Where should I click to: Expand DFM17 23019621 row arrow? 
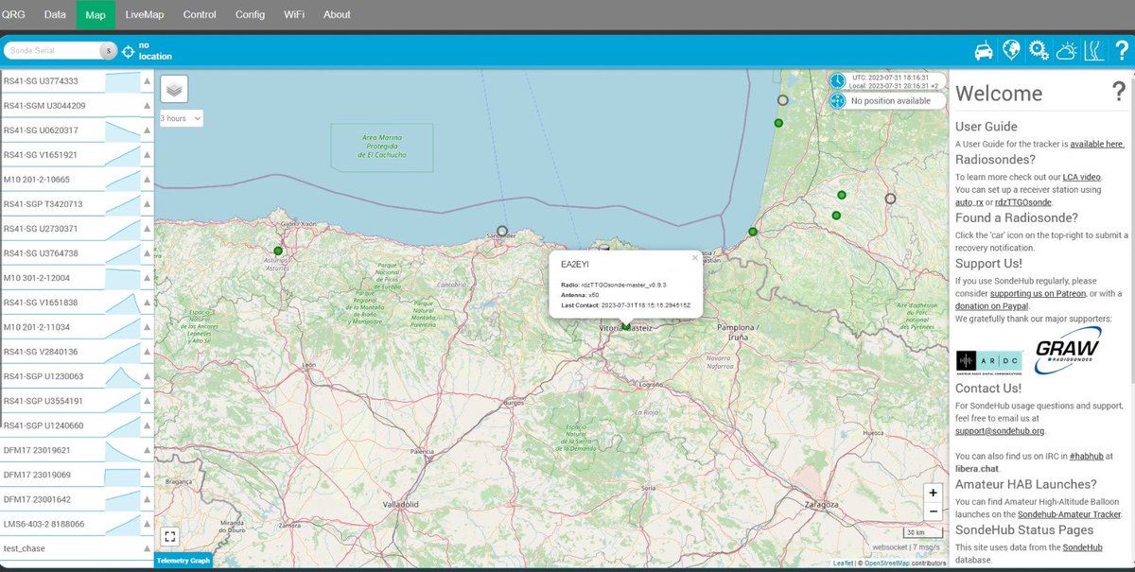pyautogui.click(x=147, y=450)
